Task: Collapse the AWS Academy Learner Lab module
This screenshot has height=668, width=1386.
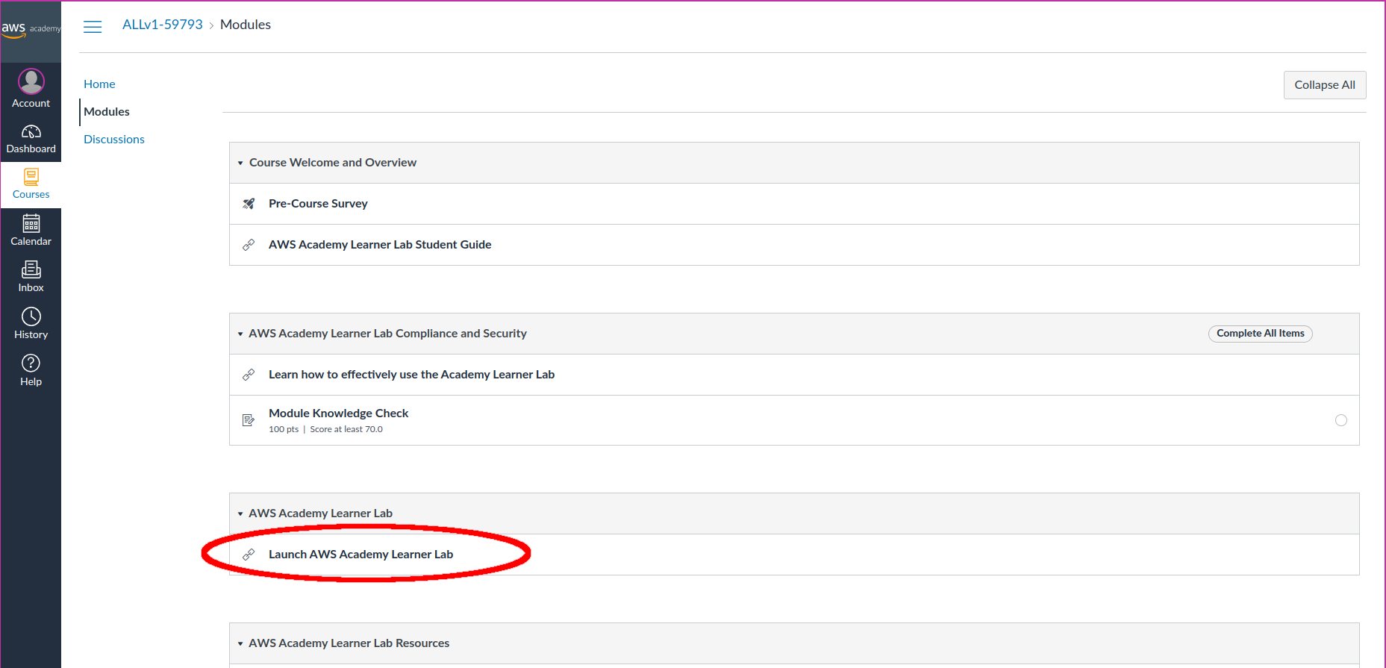Action: [x=240, y=514]
